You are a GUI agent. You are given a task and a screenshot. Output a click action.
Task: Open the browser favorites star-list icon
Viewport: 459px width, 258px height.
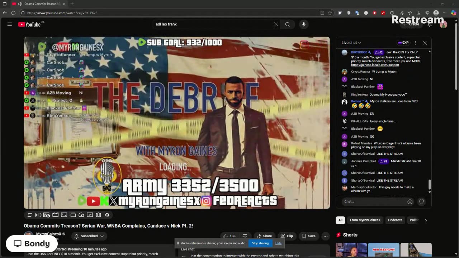tap(410, 13)
